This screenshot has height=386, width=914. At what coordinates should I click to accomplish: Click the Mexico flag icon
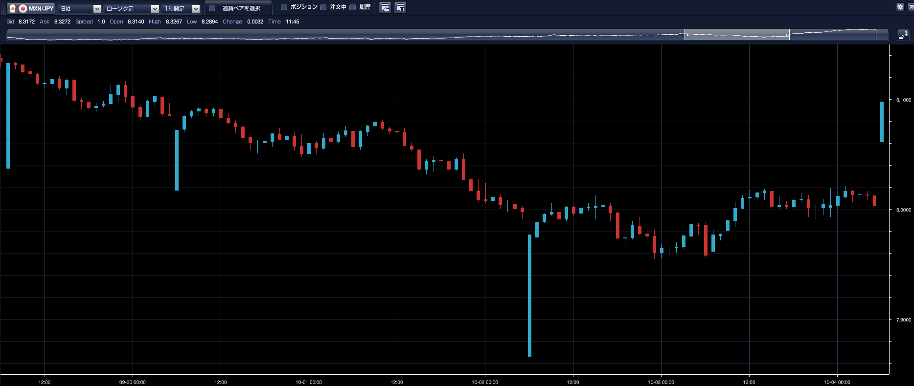(13, 8)
